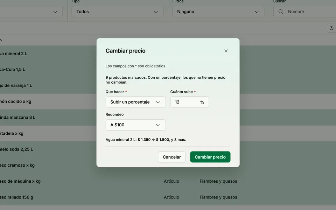
Task: Close the Cambiar precio dialog
Action: click(226, 51)
